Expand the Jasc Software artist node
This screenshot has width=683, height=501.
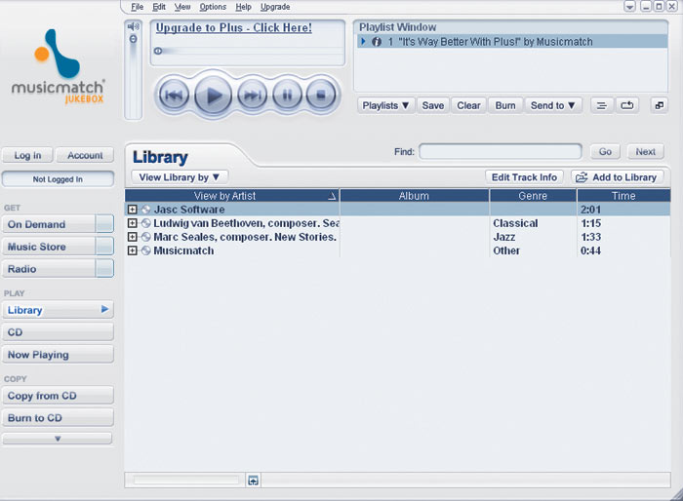coord(133,210)
